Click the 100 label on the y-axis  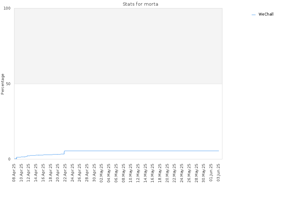[x=7, y=8]
